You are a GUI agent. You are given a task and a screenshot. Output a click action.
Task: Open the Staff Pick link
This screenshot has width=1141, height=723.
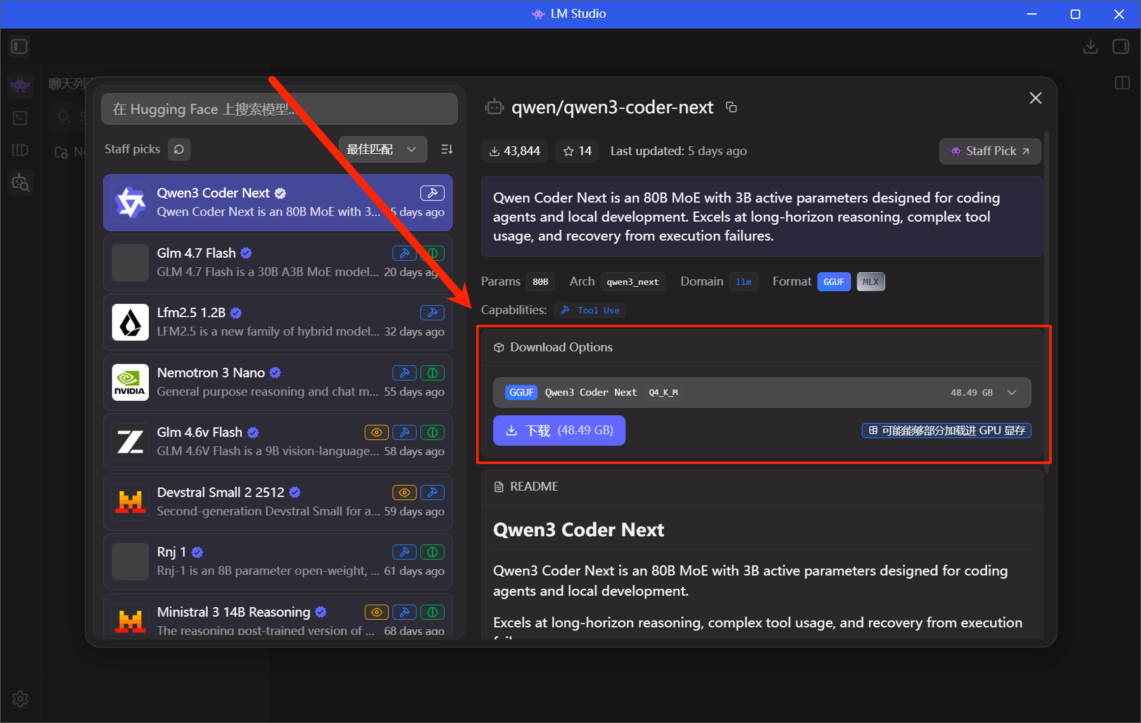coord(990,151)
